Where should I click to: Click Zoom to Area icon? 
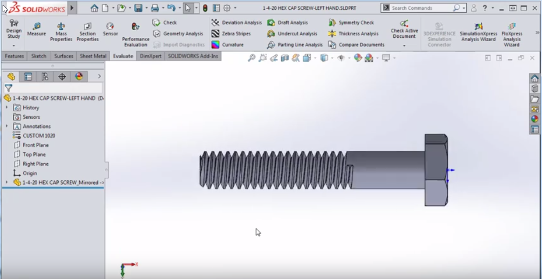(x=263, y=58)
